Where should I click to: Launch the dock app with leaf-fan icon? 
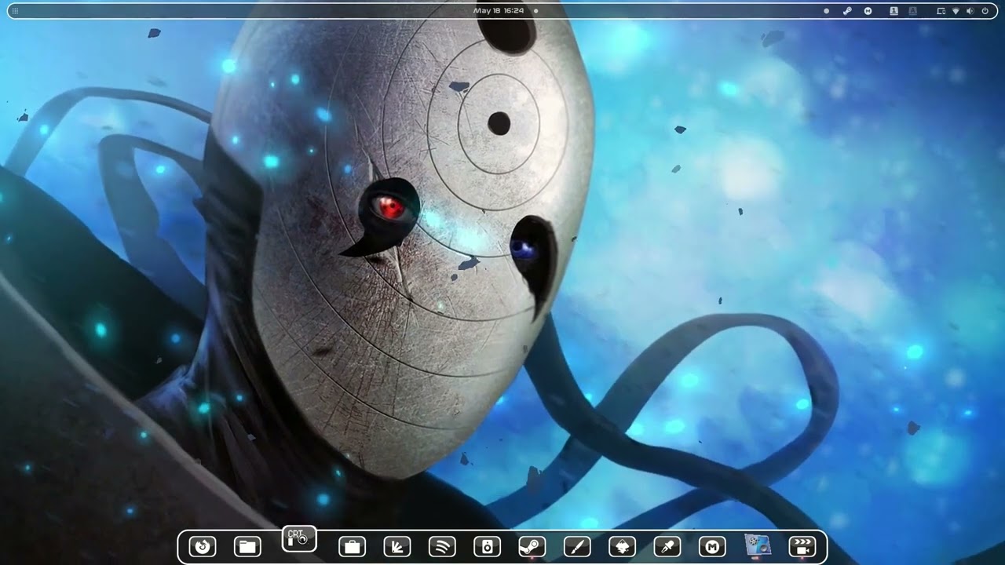pos(397,546)
